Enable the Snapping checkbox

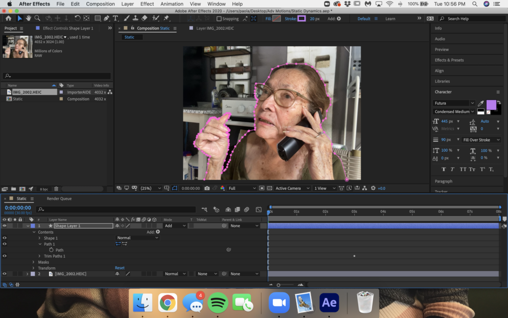point(219,19)
